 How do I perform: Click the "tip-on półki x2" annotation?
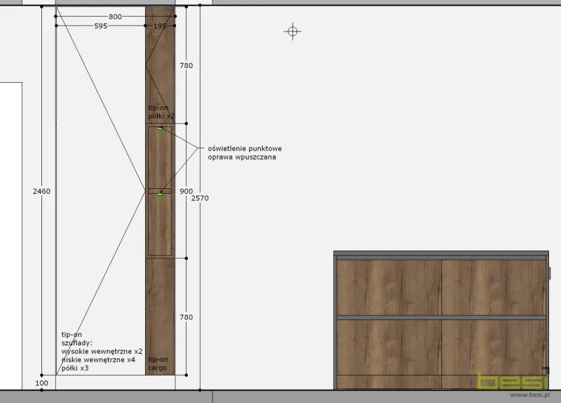(x=161, y=112)
